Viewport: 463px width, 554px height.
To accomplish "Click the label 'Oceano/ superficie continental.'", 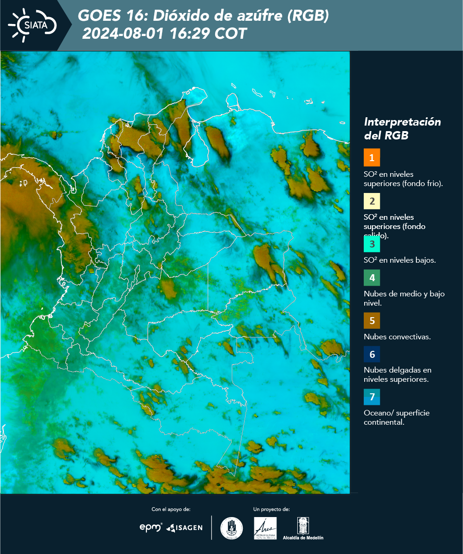I will coord(397,417).
